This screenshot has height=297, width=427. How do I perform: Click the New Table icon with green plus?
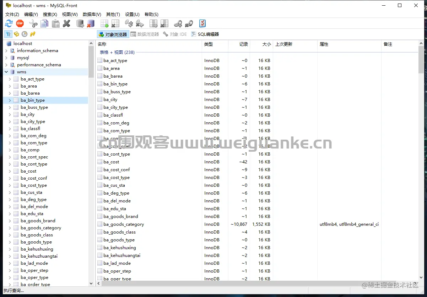[x=104, y=23]
